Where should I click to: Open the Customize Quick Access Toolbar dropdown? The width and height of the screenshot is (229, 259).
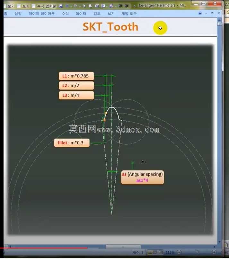pyautogui.click(x=135, y=6)
